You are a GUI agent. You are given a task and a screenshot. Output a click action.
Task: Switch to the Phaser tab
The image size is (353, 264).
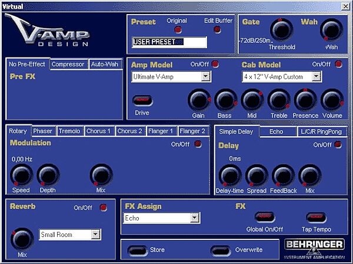tap(43, 131)
